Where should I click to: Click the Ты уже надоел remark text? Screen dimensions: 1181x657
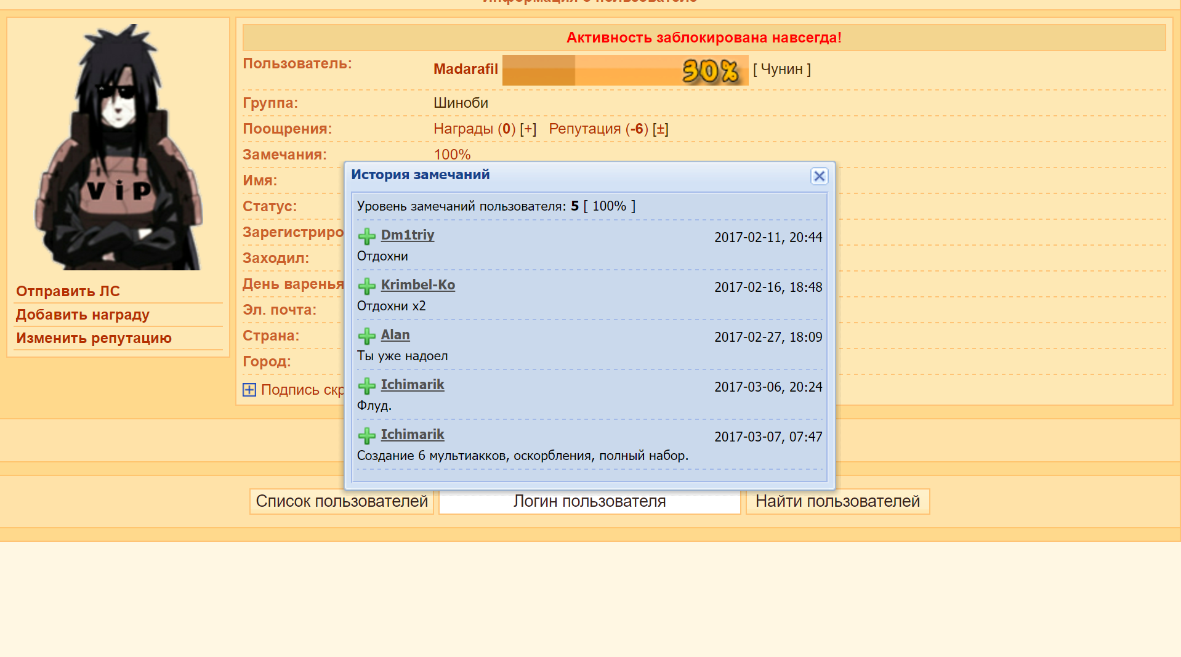tap(402, 356)
